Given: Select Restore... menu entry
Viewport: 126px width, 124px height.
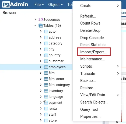Looking at the screenshot, I should tap(97, 88).
